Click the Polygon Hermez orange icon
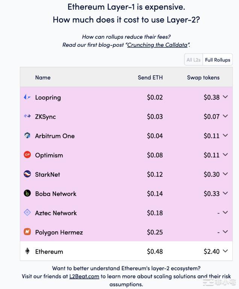This screenshot has height=289, width=239. [x=27, y=232]
